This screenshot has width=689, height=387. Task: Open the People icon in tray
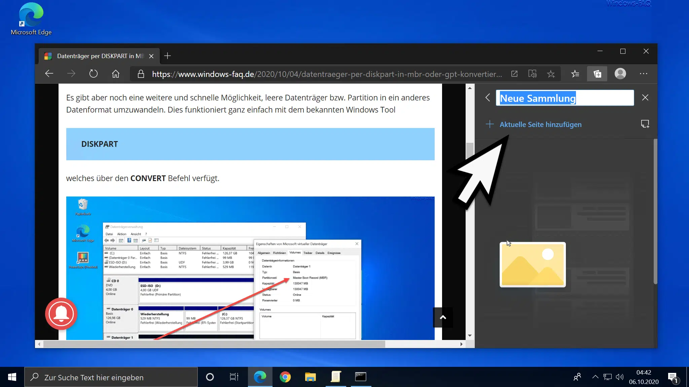[577, 377]
